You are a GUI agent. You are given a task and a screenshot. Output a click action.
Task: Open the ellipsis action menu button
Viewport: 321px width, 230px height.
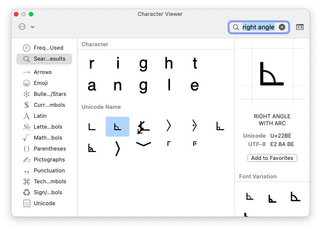coord(22,27)
